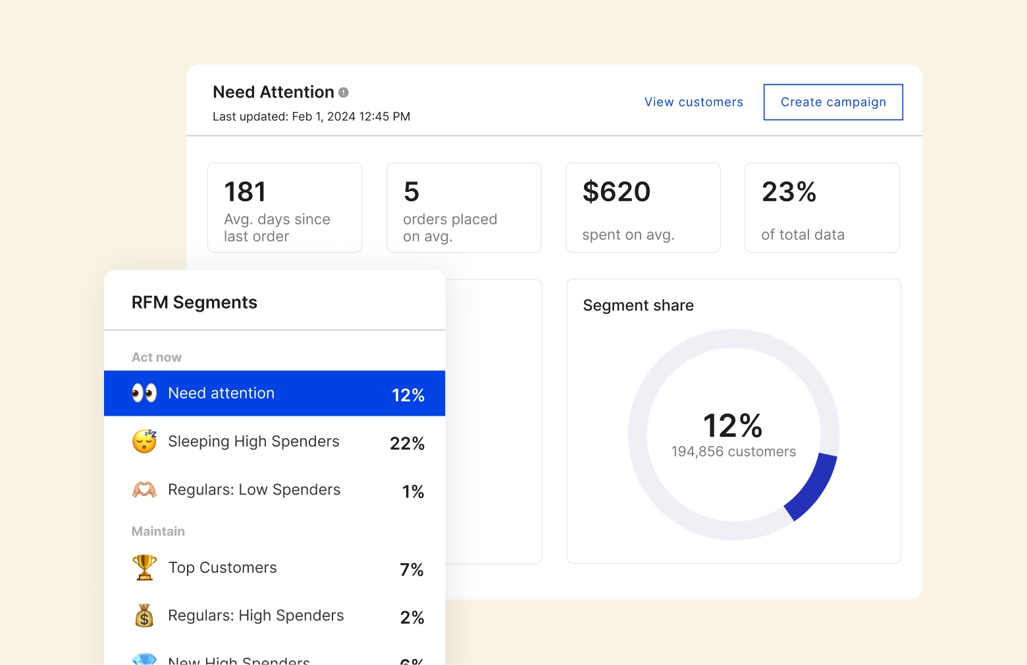Open the RFM Segments panel header
The height and width of the screenshot is (665, 1027).
[x=194, y=302]
